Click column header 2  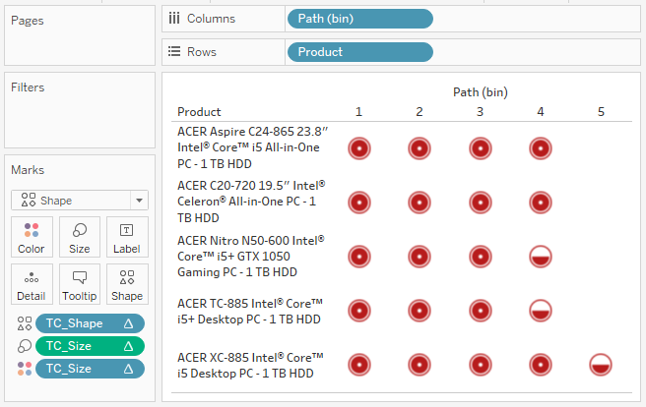click(420, 112)
